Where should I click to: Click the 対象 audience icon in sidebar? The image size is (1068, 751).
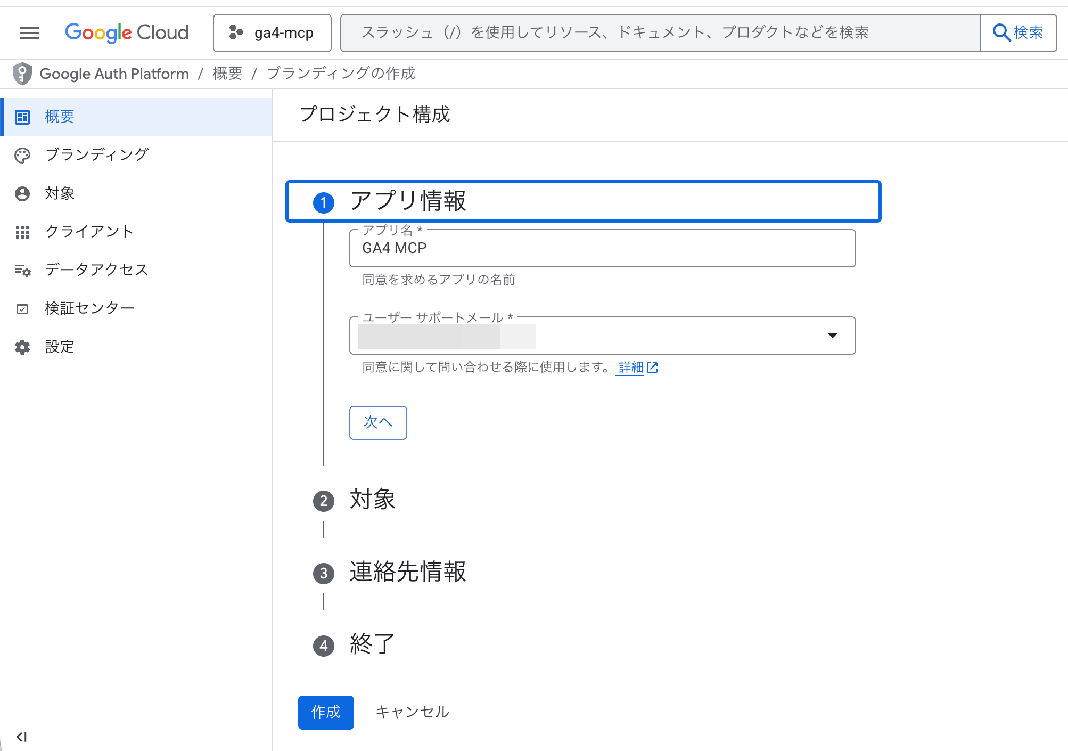pyautogui.click(x=22, y=193)
